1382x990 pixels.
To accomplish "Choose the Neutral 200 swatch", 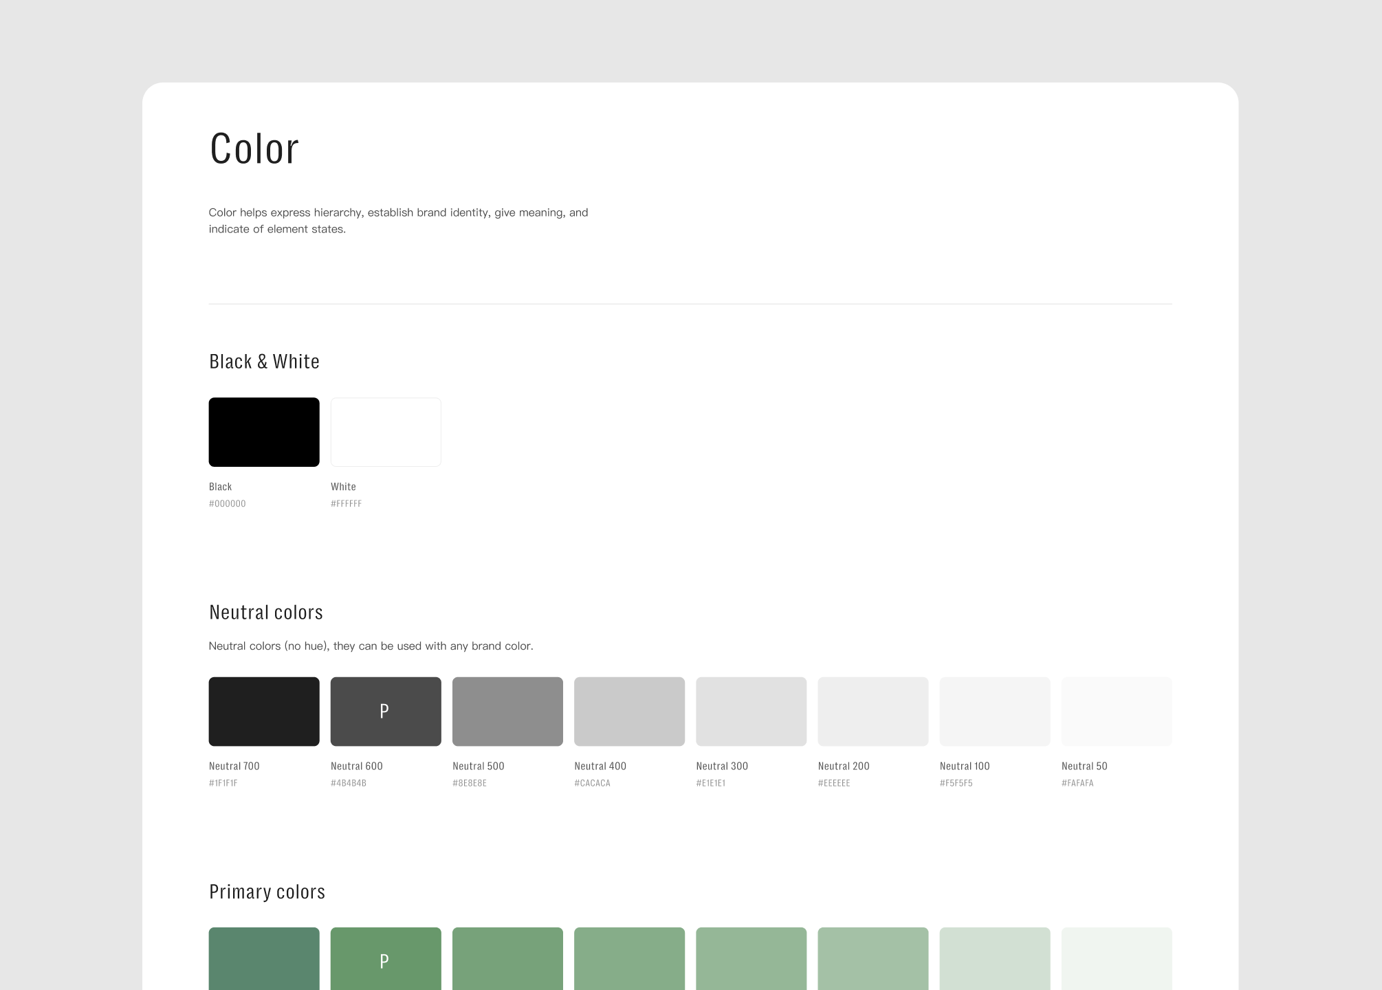I will [873, 711].
